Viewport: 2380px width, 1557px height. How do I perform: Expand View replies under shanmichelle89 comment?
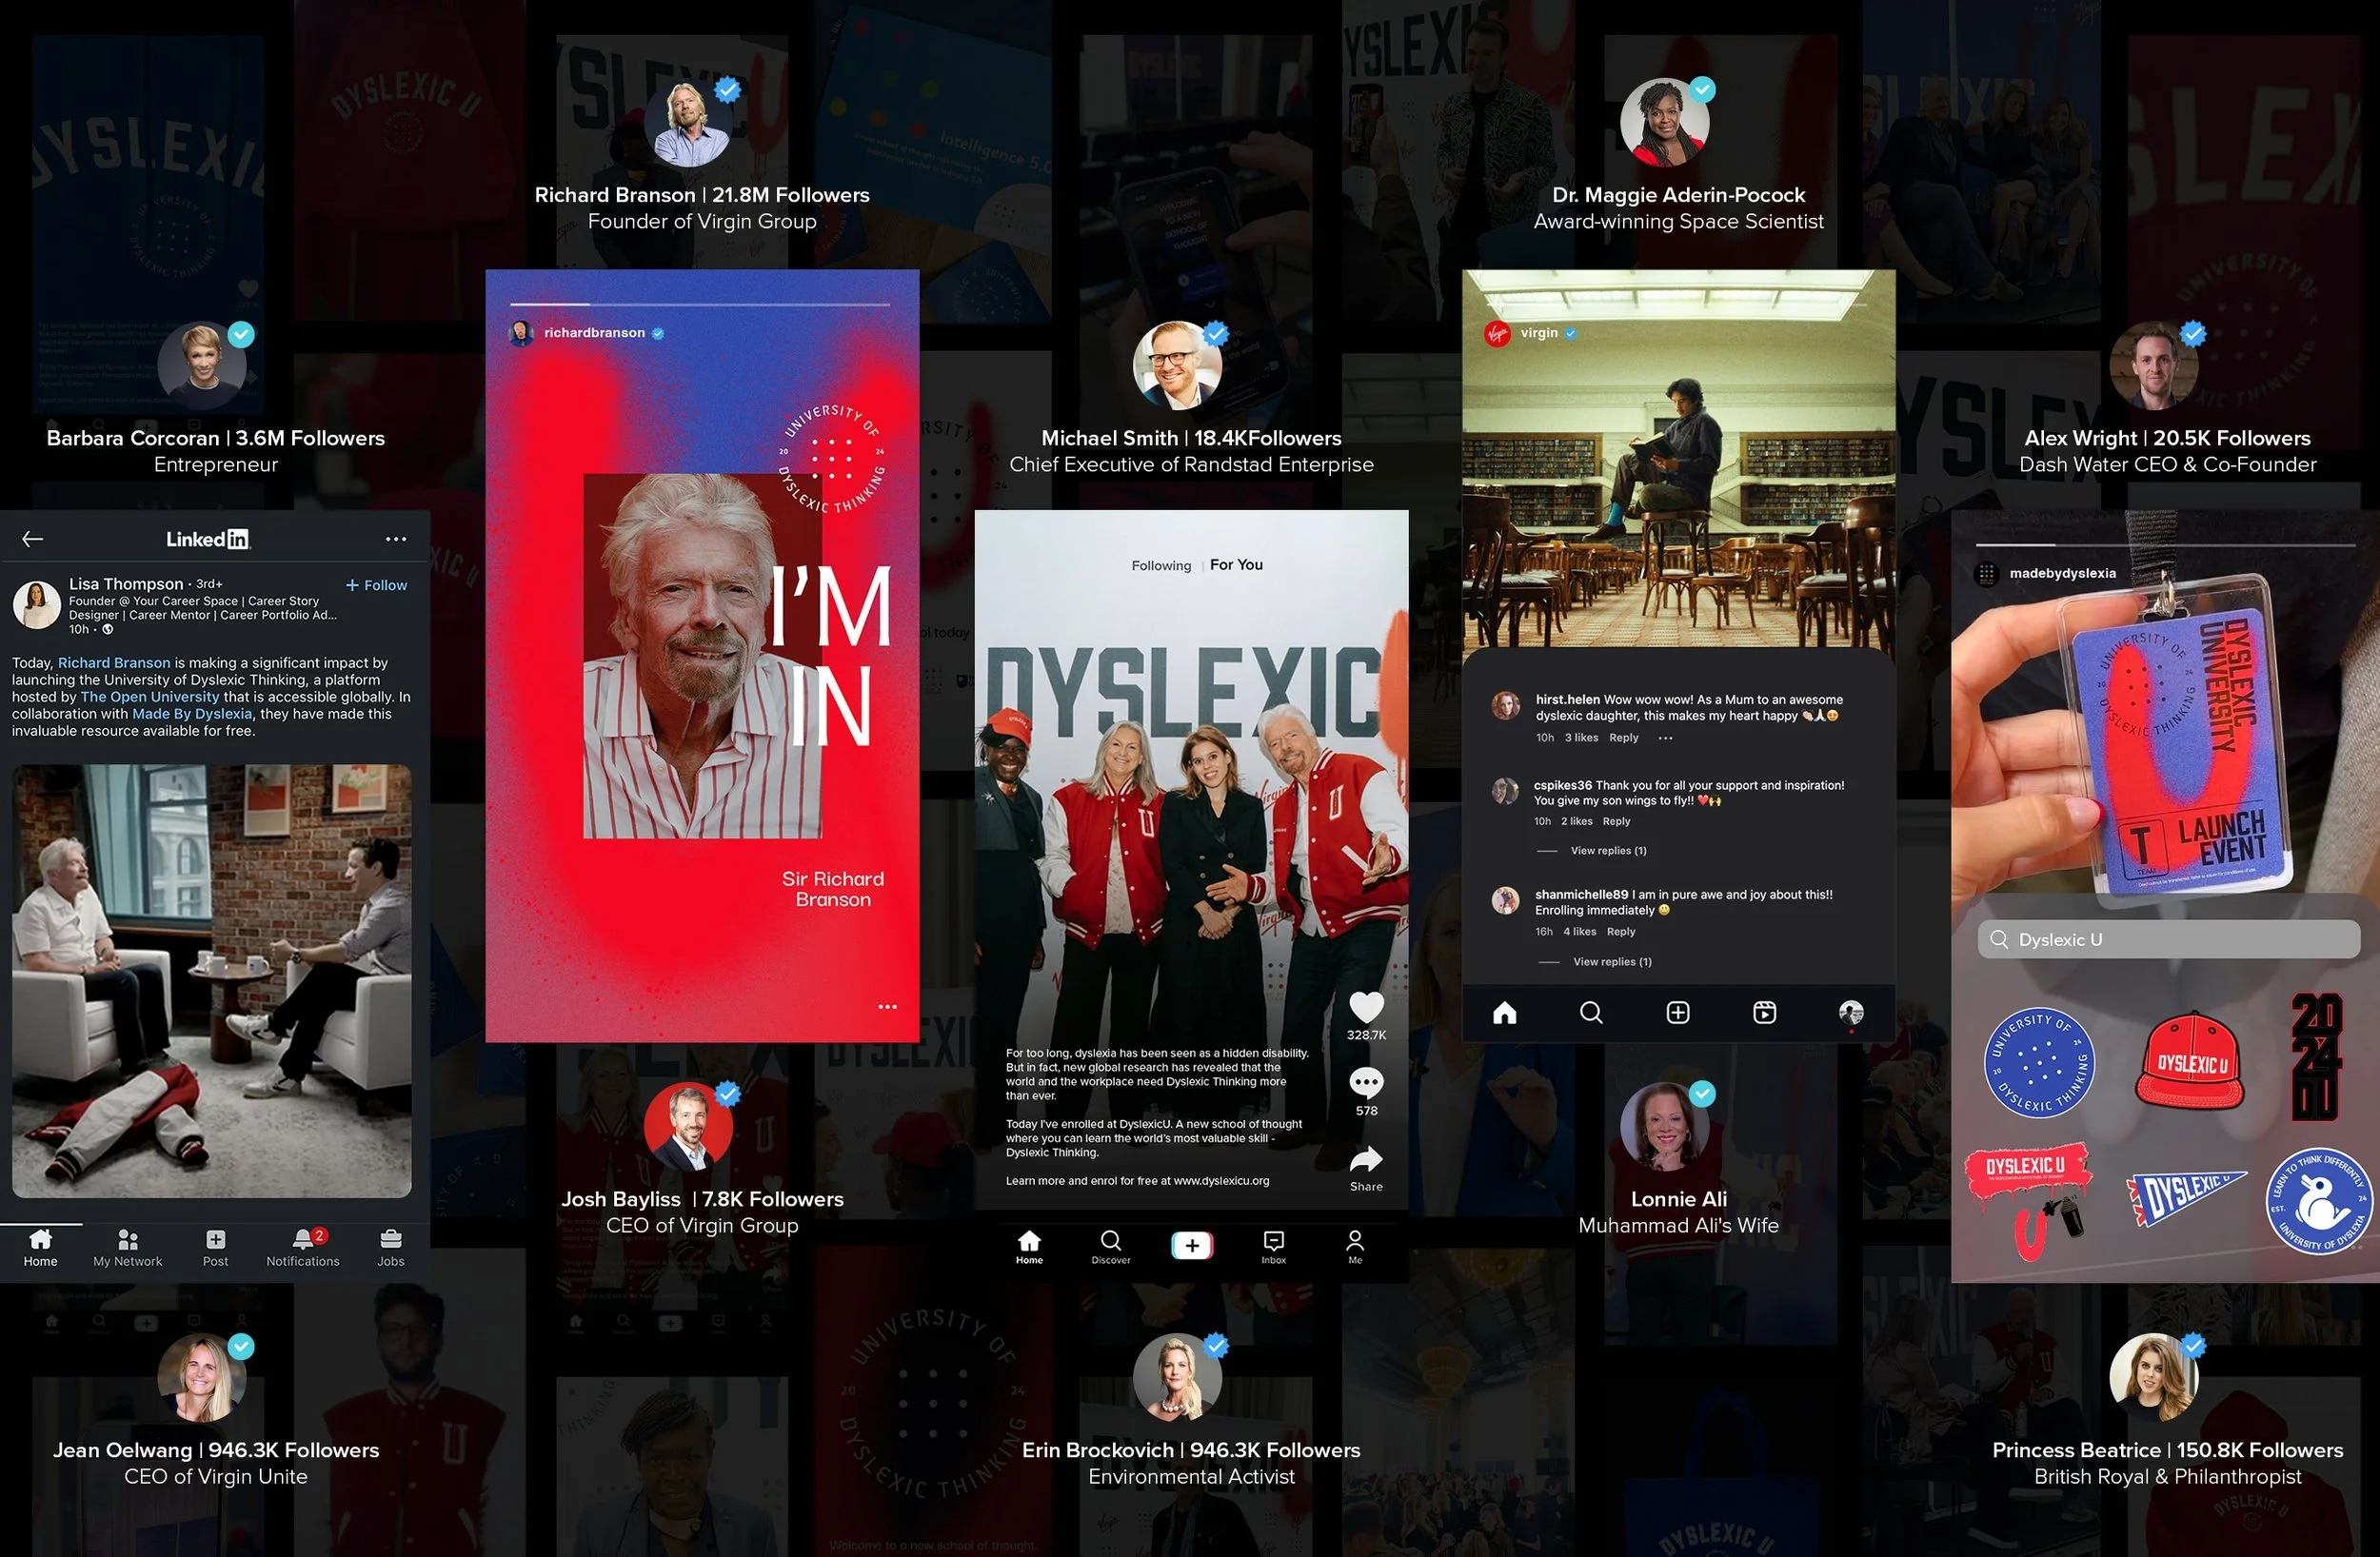pyautogui.click(x=1612, y=962)
